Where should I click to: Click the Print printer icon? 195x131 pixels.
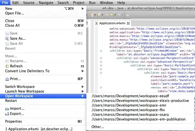tap(7, 79)
